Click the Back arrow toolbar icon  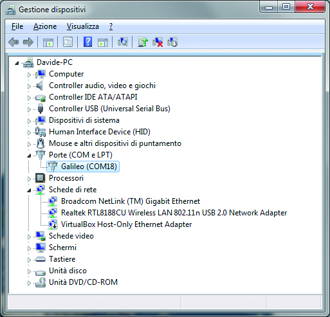coord(14,42)
